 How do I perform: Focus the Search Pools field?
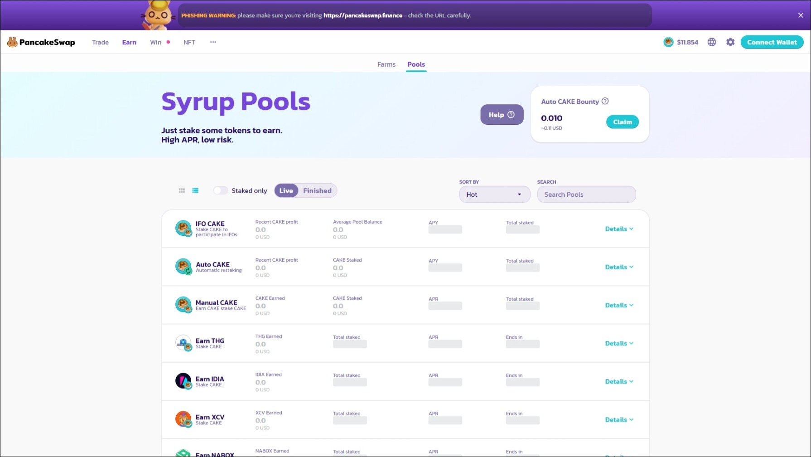[x=586, y=194]
